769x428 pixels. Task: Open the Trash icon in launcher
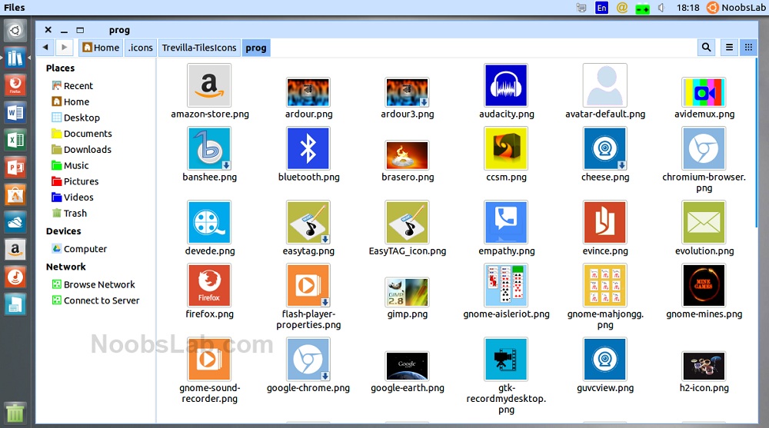point(15,413)
